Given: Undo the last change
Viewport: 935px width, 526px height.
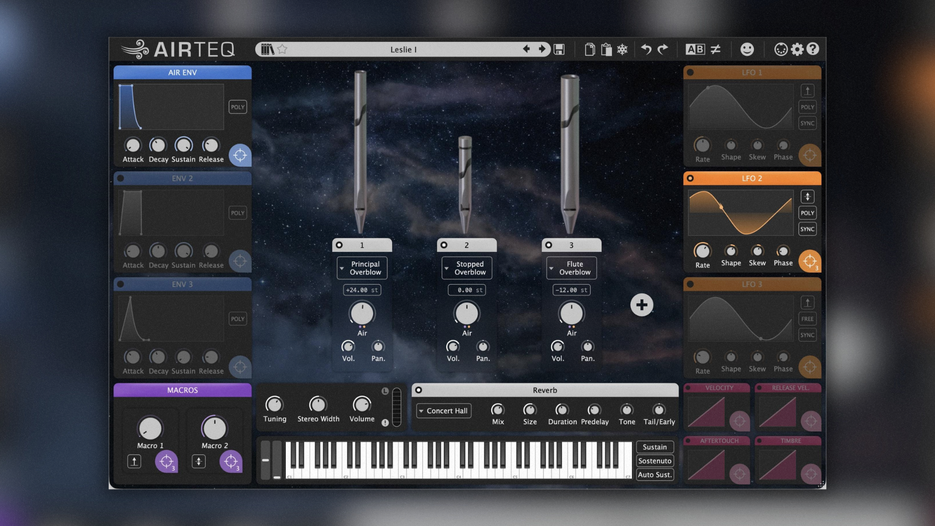Looking at the screenshot, I should coord(646,49).
